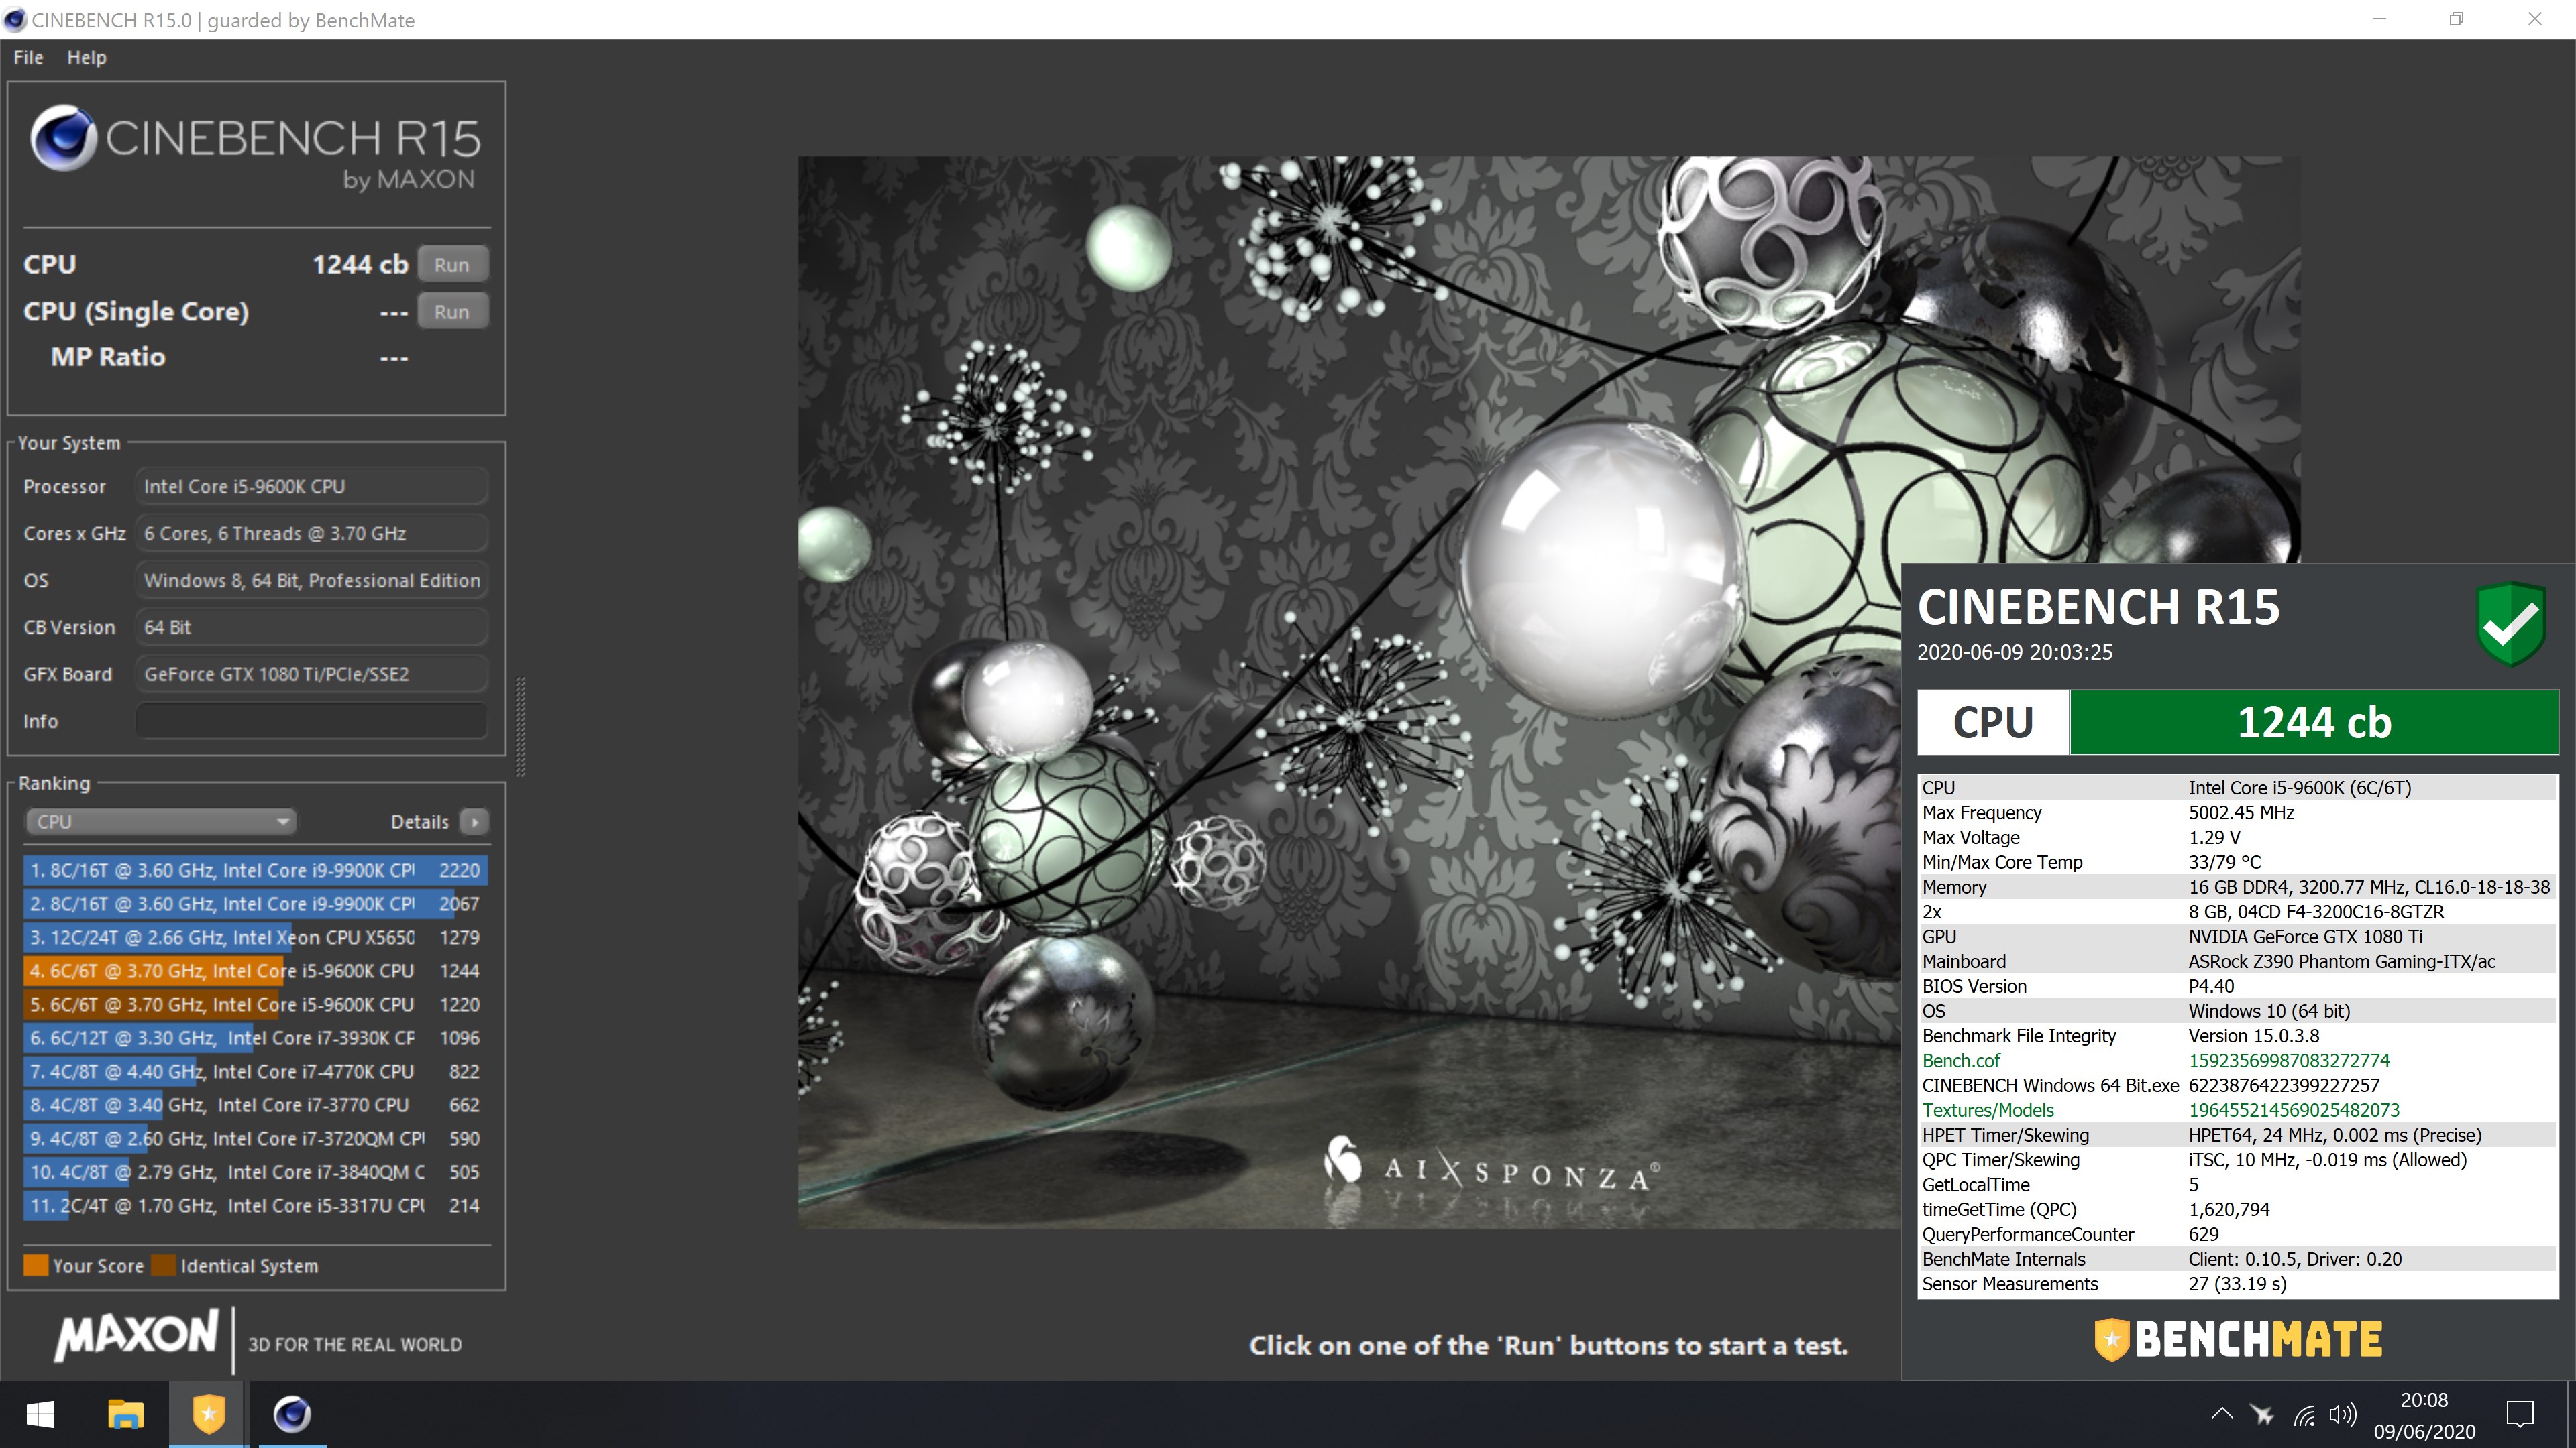This screenshot has height=1448, width=2576.
Task: Open the Windows Start menu
Action: pyautogui.click(x=40, y=1414)
